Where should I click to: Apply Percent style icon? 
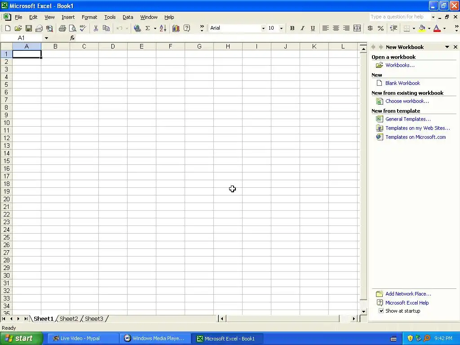click(x=380, y=28)
